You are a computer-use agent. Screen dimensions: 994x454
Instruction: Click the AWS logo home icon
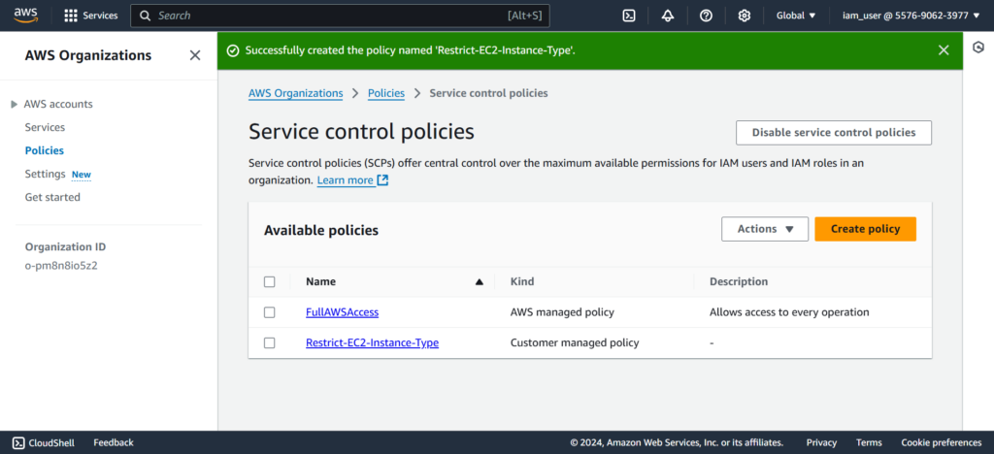[x=26, y=16]
